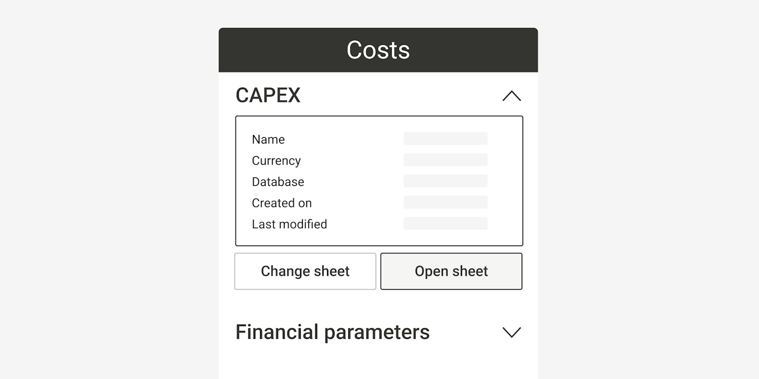Click the Change sheet button
The height and width of the screenshot is (379, 759).
click(305, 271)
